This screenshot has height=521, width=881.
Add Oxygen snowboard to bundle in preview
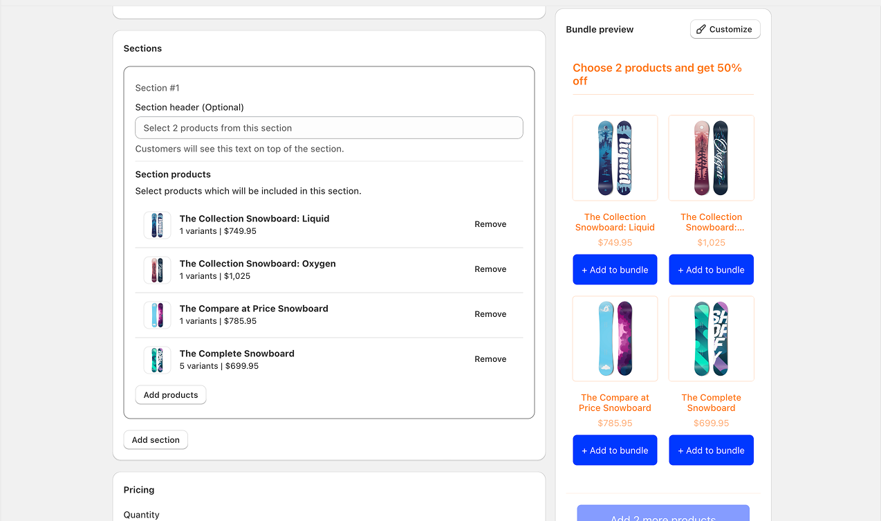pos(711,270)
